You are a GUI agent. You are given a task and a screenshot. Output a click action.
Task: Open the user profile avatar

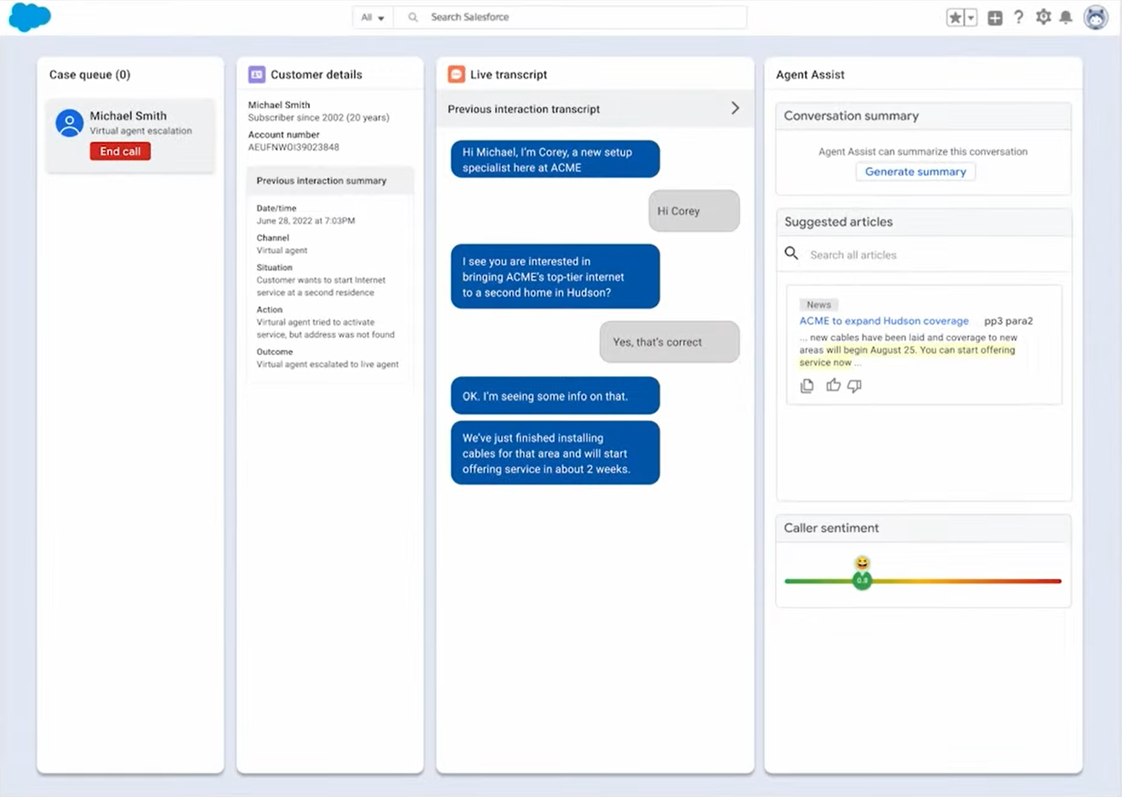1095,18
